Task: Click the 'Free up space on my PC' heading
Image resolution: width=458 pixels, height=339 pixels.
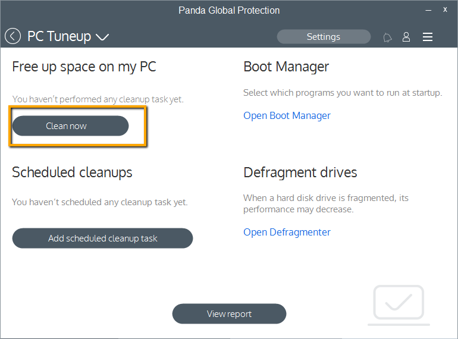Action: 84,67
